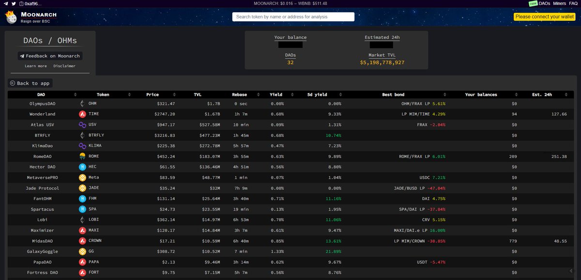
Task: Click the token search input field
Action: point(293,17)
